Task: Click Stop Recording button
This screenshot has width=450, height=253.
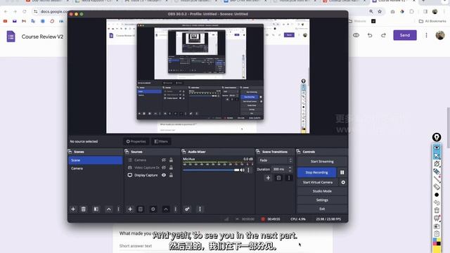Action: click(316, 172)
